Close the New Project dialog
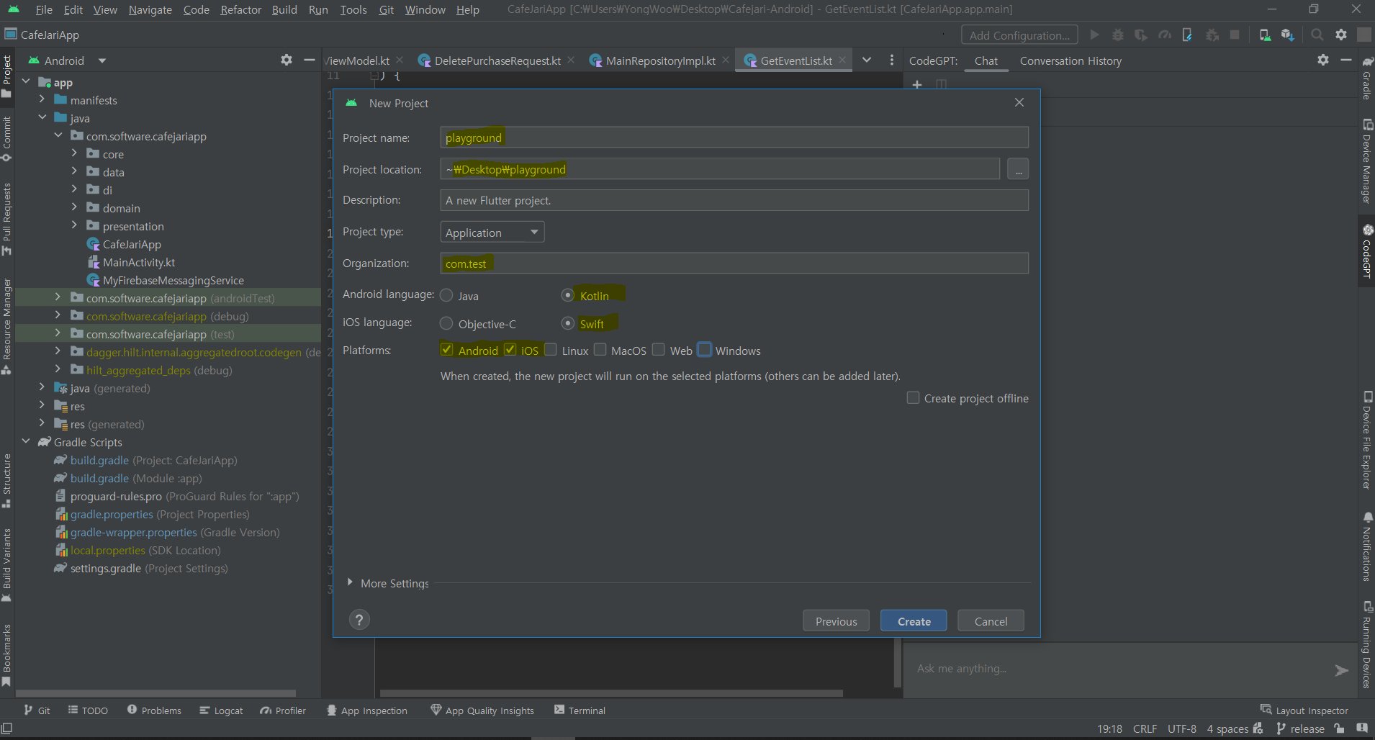The width and height of the screenshot is (1375, 740). point(1019,102)
